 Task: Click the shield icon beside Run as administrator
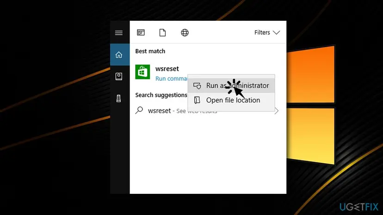[197, 86]
